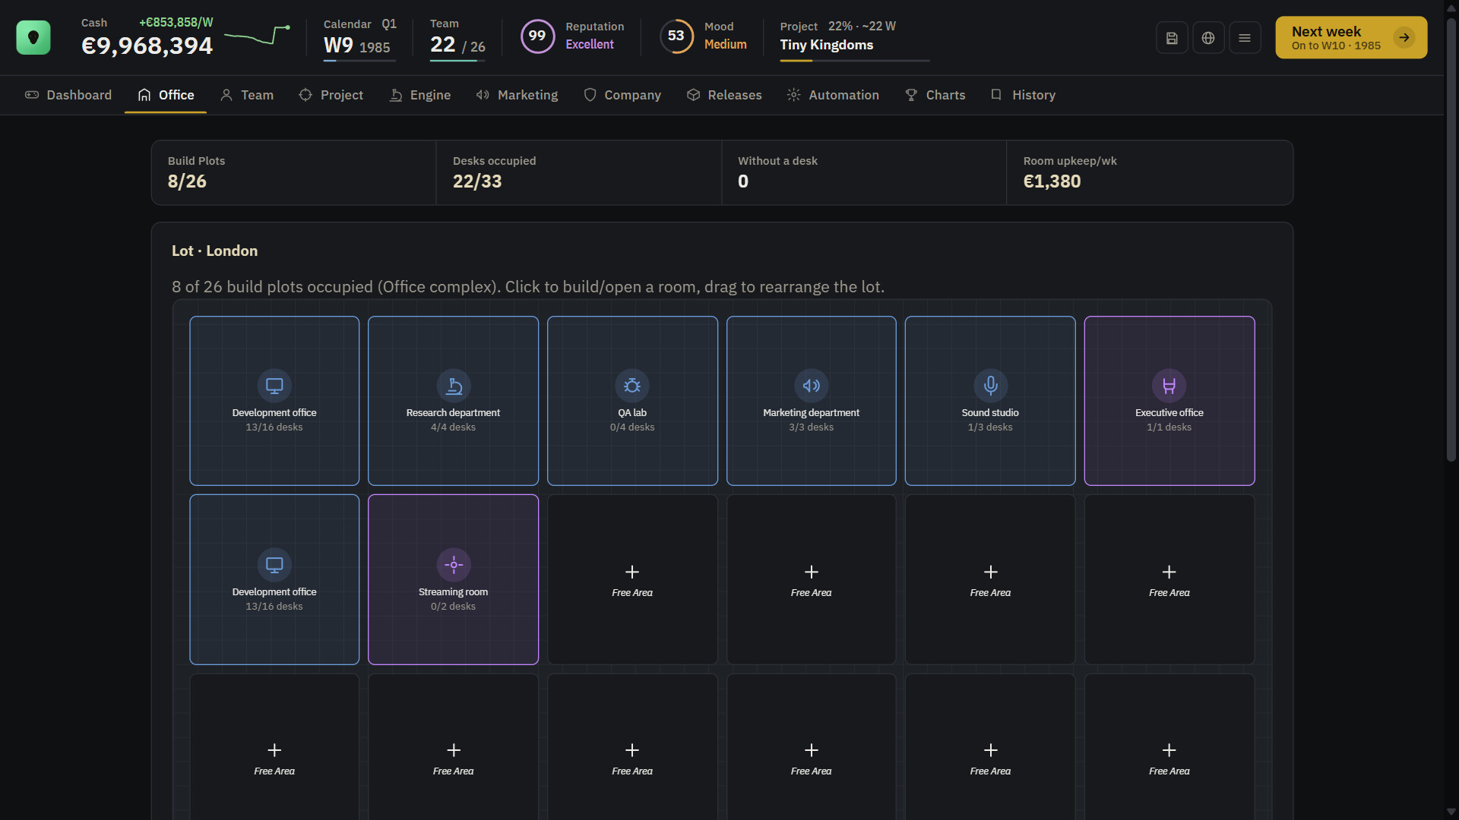Screen dimensions: 1459x820
Task: Click the cash trend sparkline chart
Action: [x=257, y=35]
